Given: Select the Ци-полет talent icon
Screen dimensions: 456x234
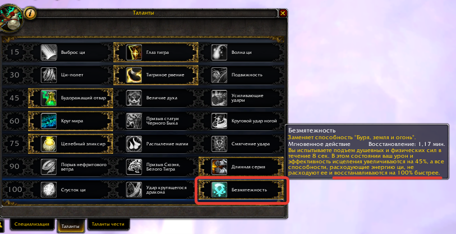Looking at the screenshot, I should click(49, 75).
